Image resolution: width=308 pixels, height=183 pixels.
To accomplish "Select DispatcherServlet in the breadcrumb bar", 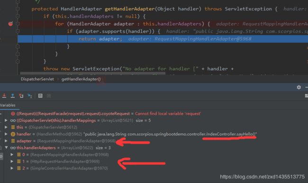I will [37, 79].
